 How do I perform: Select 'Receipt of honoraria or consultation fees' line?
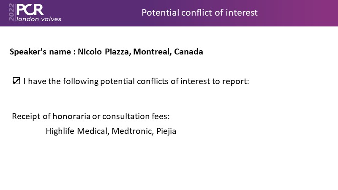[x=91, y=117]
